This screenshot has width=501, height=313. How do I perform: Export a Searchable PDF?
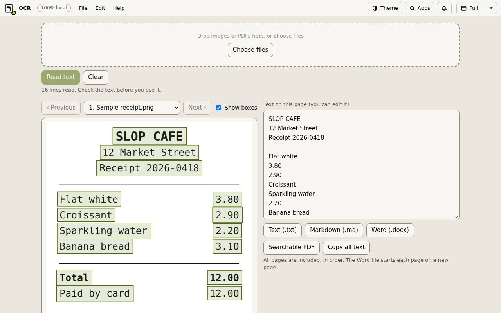click(x=292, y=247)
